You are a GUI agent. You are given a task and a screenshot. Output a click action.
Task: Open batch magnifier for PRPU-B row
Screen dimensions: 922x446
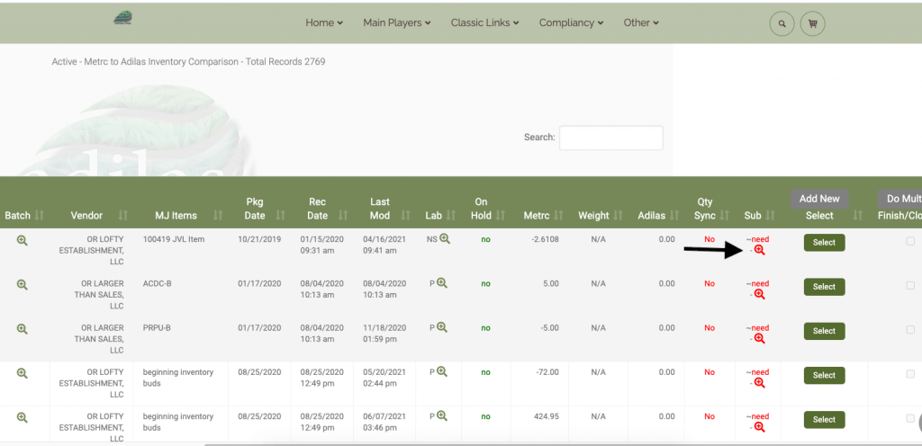pos(23,328)
